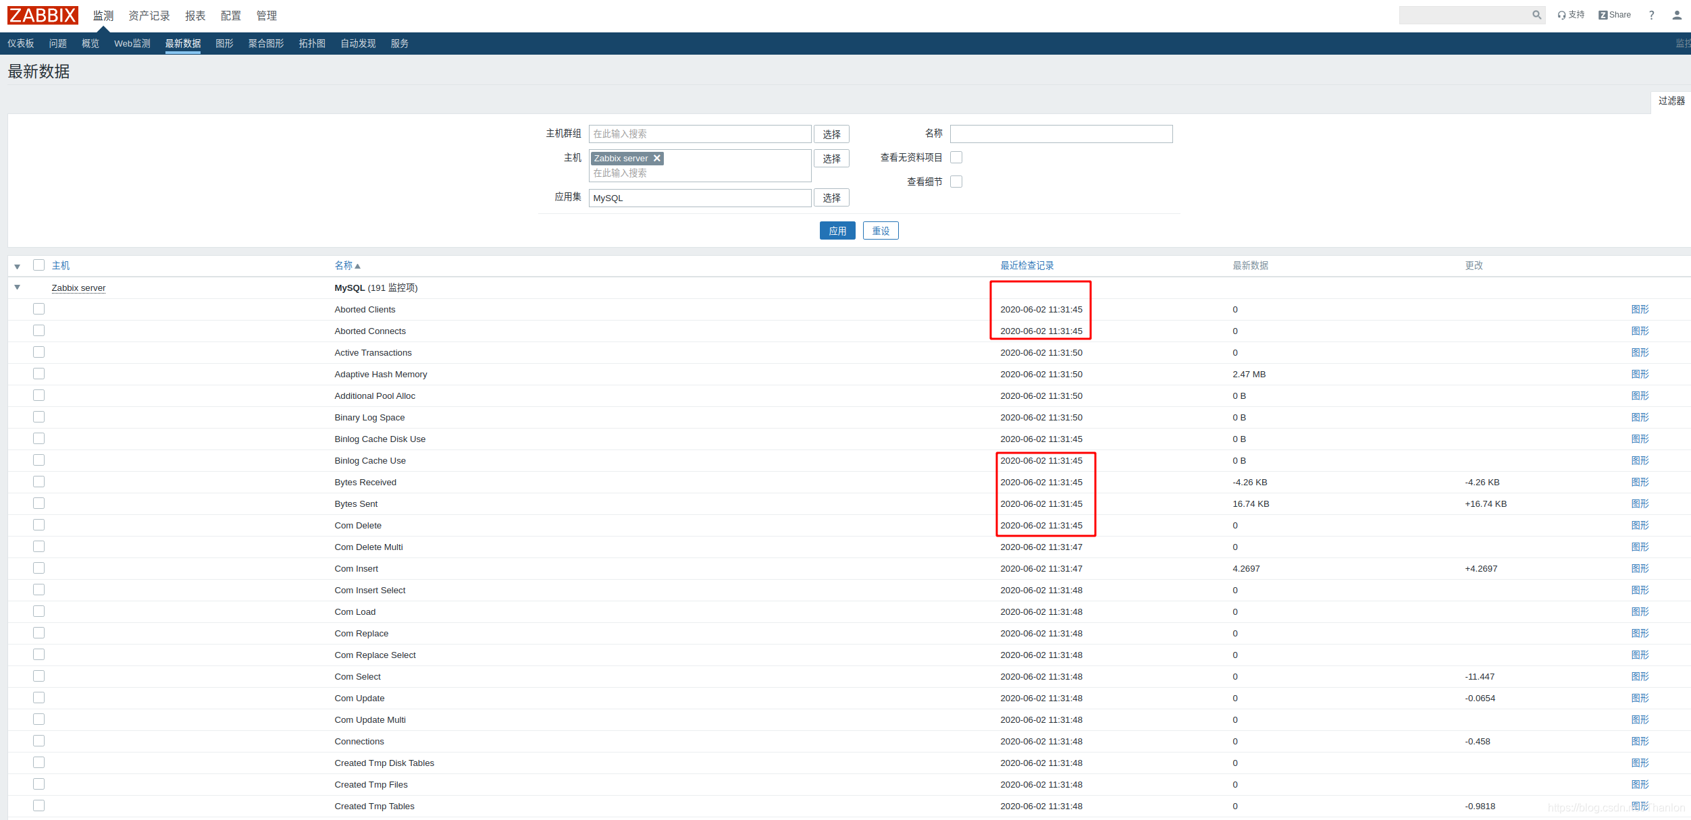Viewport: 1691px width, 820px height.
Task: Open 图形 link for Bytes Sent
Action: tap(1640, 503)
